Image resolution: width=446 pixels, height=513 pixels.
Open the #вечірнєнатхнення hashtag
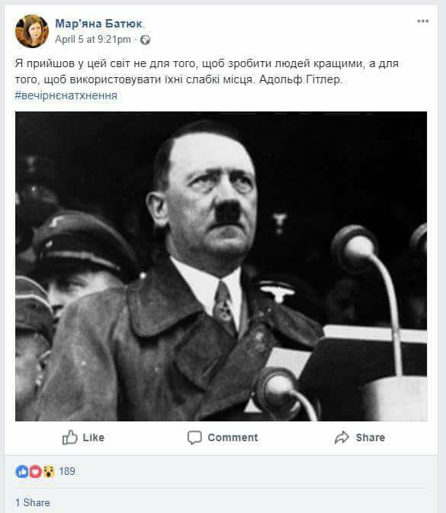point(66,95)
